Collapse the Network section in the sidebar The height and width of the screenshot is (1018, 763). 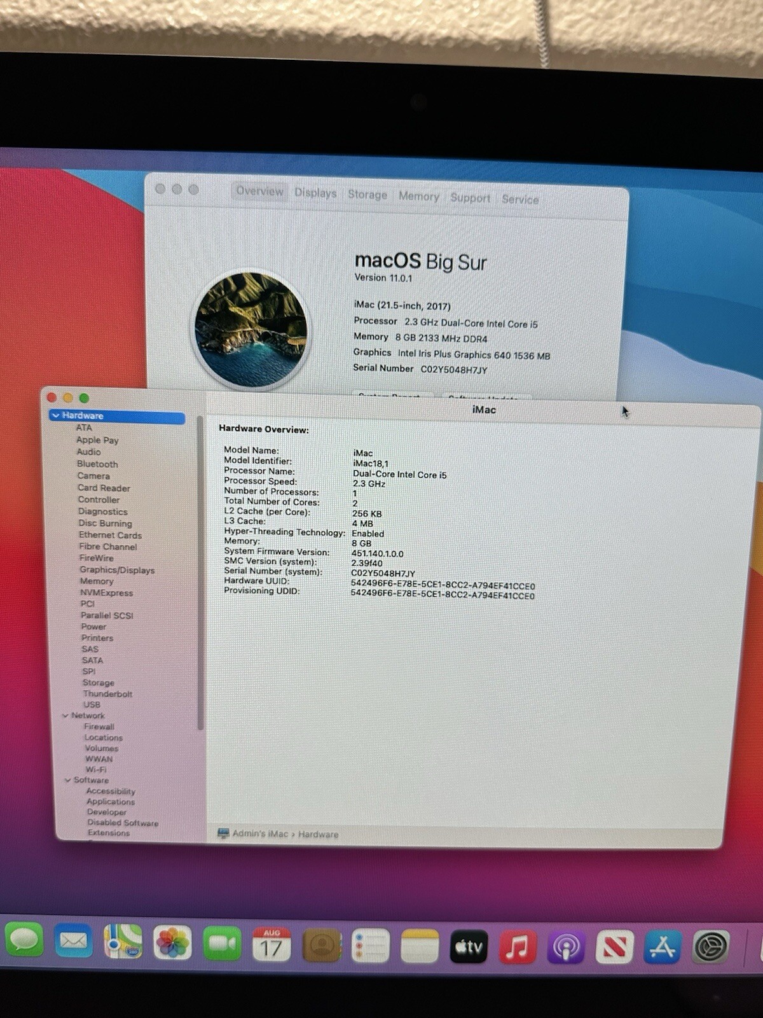click(65, 716)
